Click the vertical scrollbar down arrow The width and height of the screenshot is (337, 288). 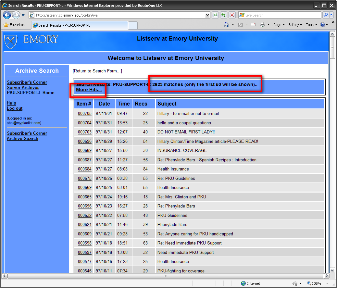tap(332, 270)
